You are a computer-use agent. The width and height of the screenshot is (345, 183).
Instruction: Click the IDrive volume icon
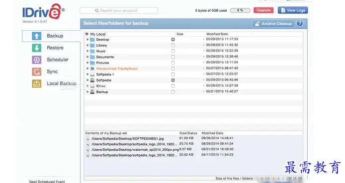click(x=92, y=86)
